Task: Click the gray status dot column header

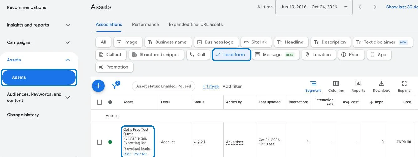Action: click(110, 102)
